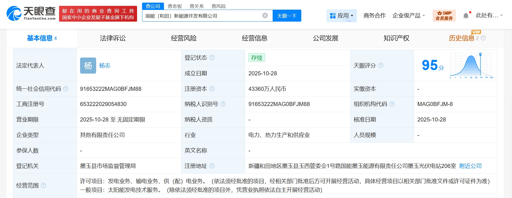This screenshot has width=512, height=198.
Task: Click the 附近公司 link
Action: coord(470,166)
